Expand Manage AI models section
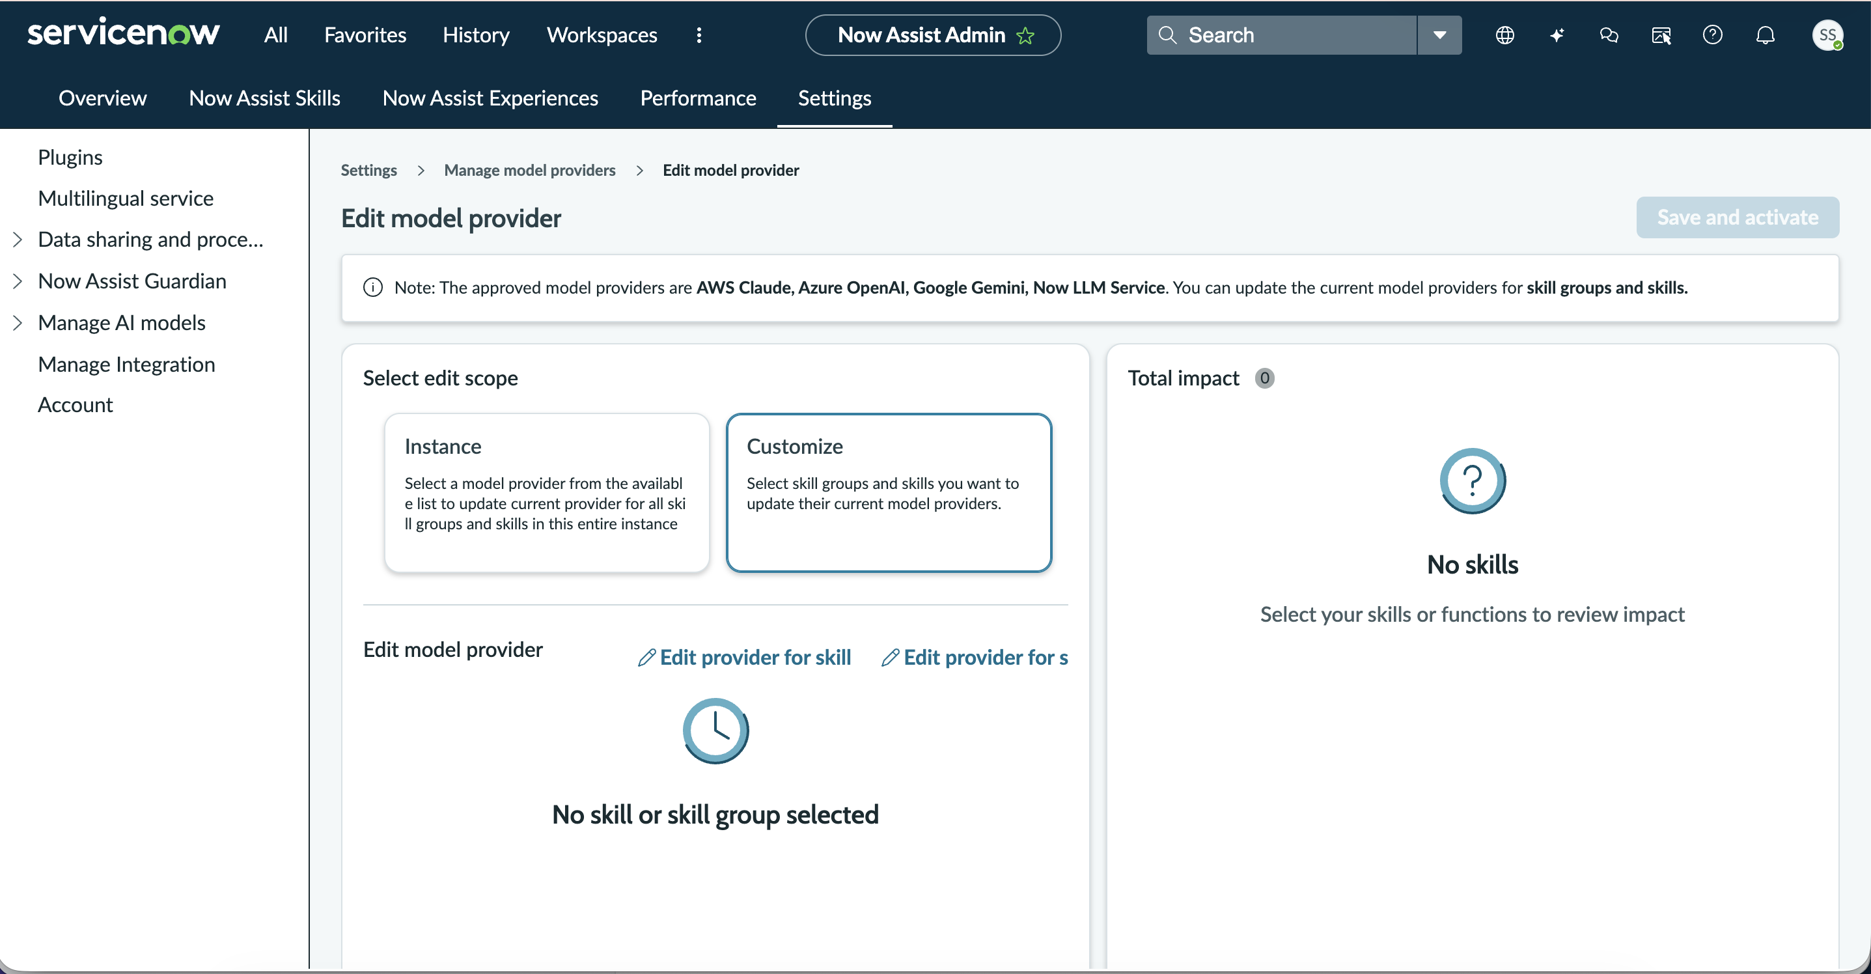 pos(18,322)
